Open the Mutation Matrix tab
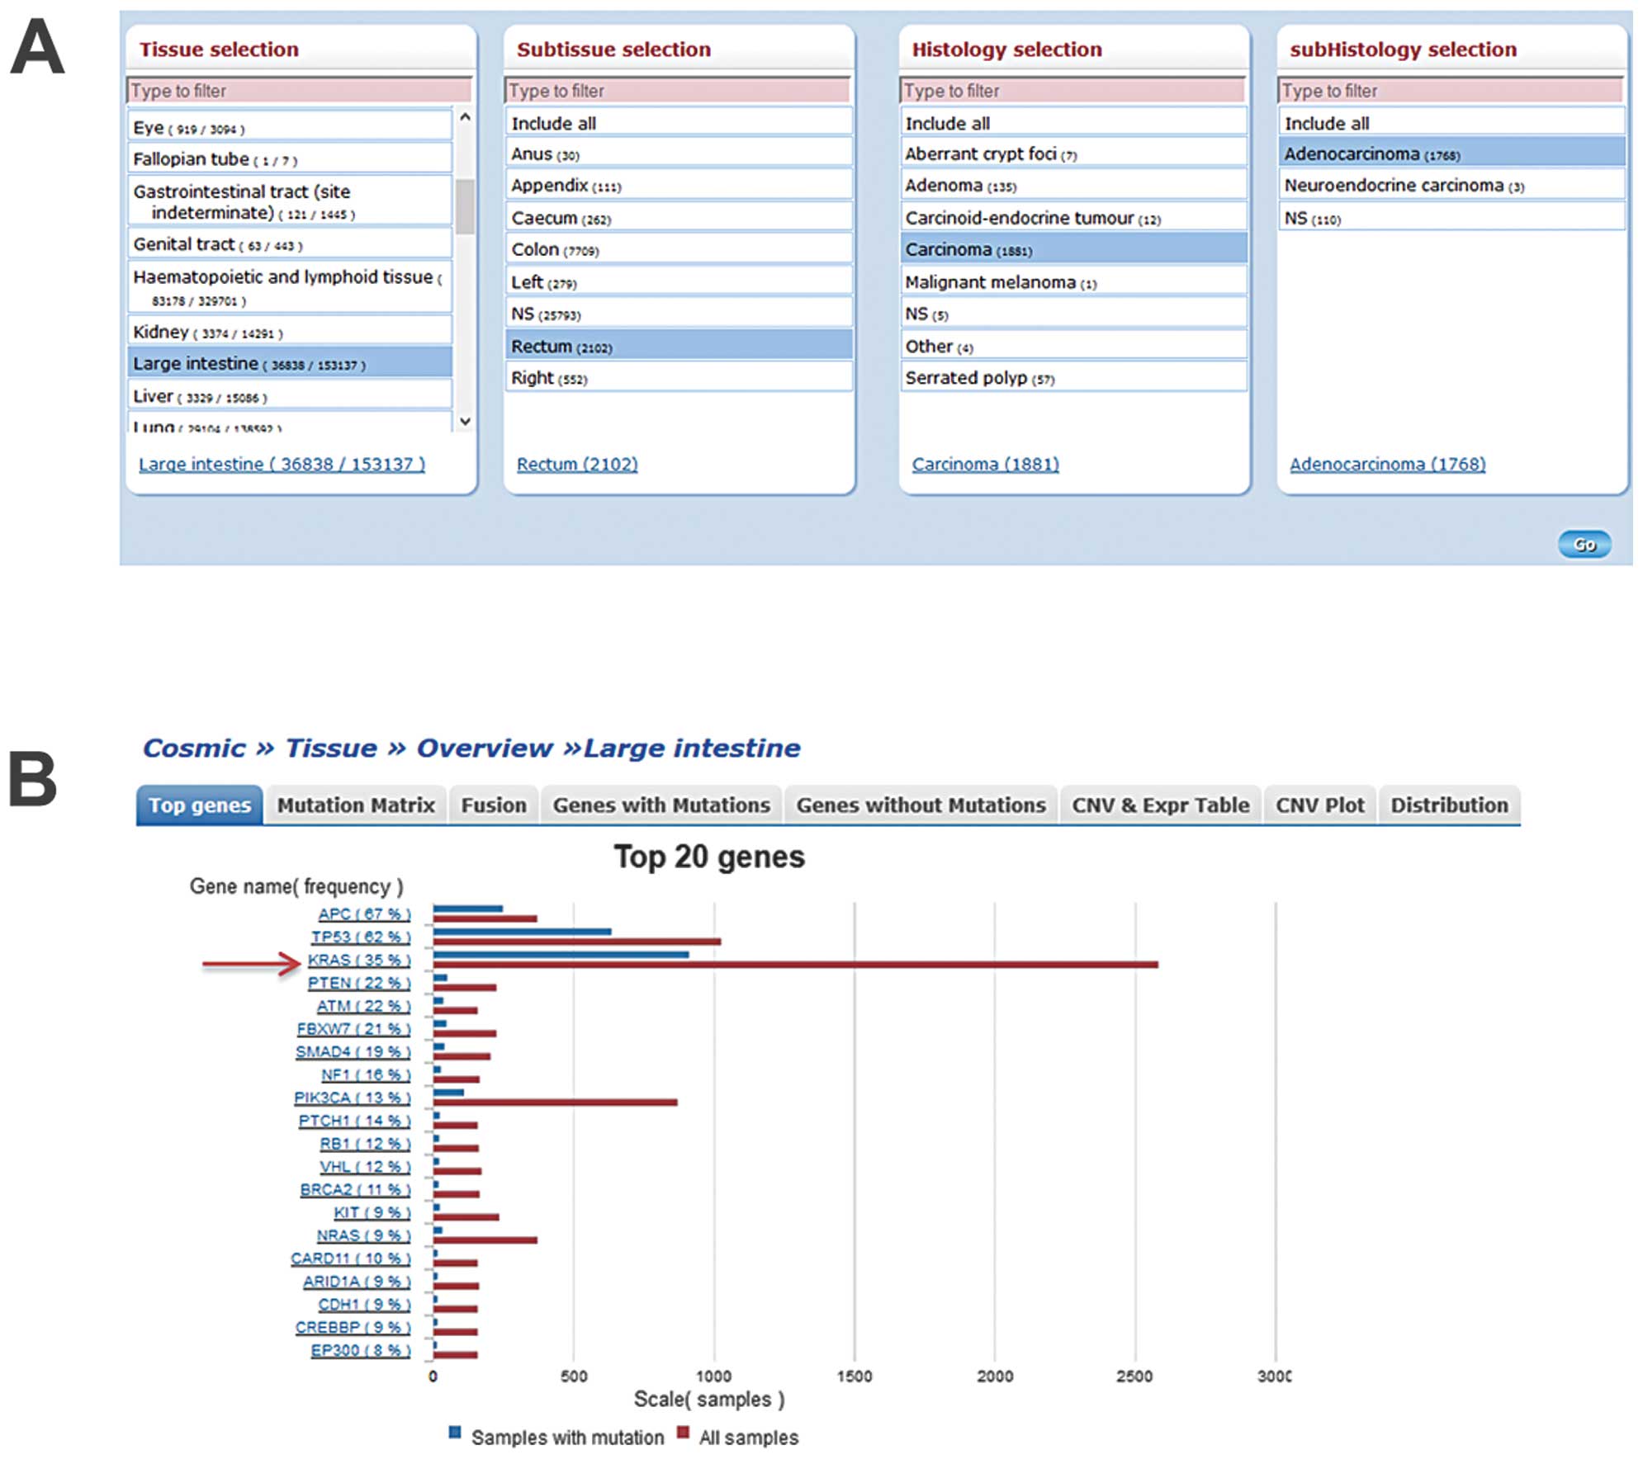 (355, 805)
